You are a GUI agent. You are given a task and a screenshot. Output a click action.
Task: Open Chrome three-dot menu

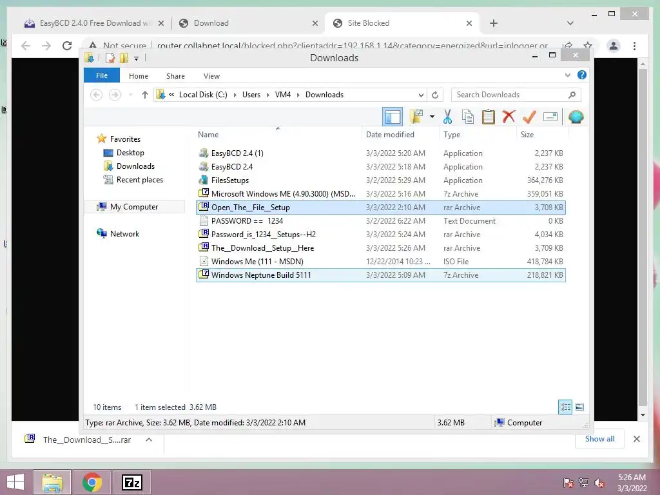634,46
